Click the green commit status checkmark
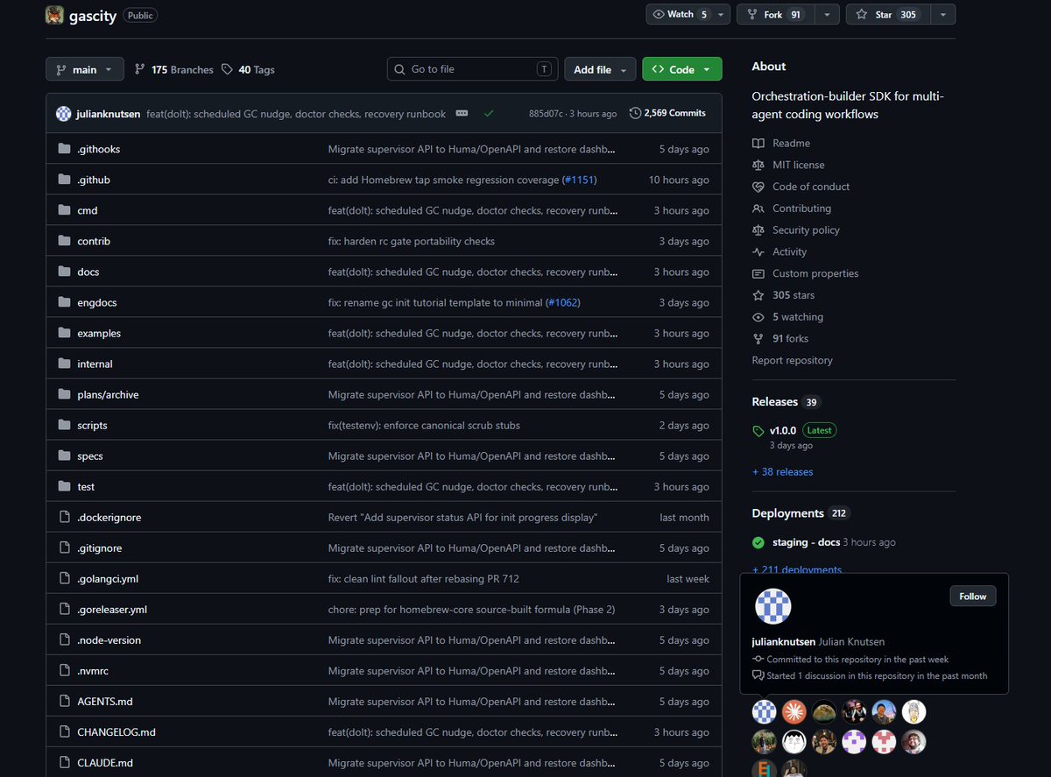 point(488,114)
